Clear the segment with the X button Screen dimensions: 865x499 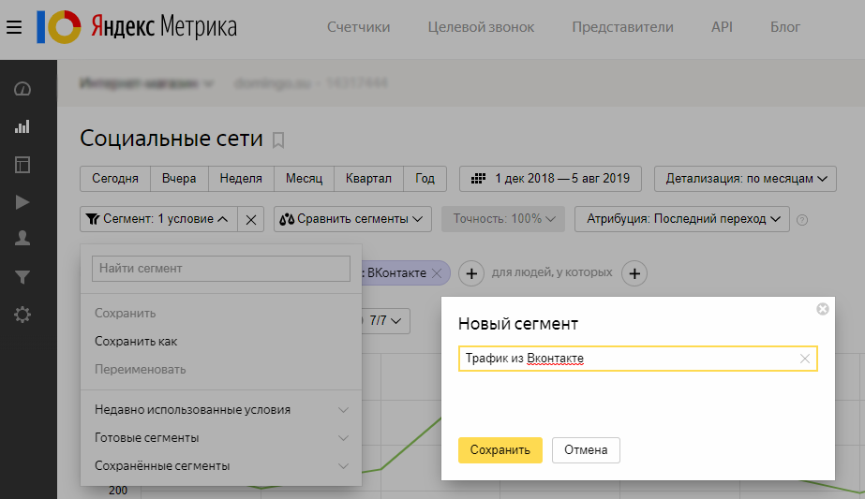tap(251, 219)
